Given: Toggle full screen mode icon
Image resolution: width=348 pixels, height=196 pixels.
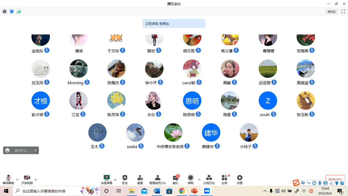Looking at the screenshot, I should 343,11.
